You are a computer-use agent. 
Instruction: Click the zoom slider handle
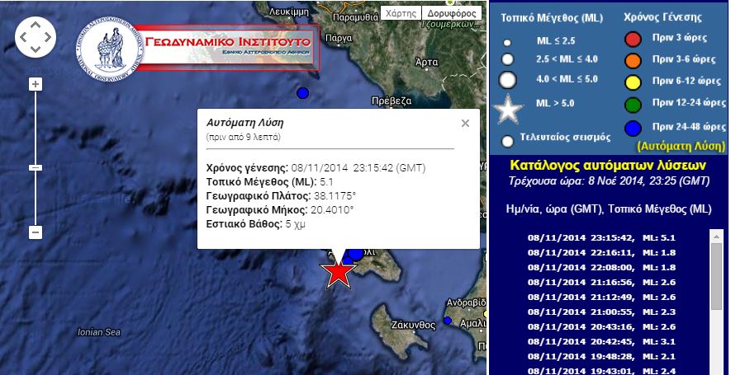[36, 167]
